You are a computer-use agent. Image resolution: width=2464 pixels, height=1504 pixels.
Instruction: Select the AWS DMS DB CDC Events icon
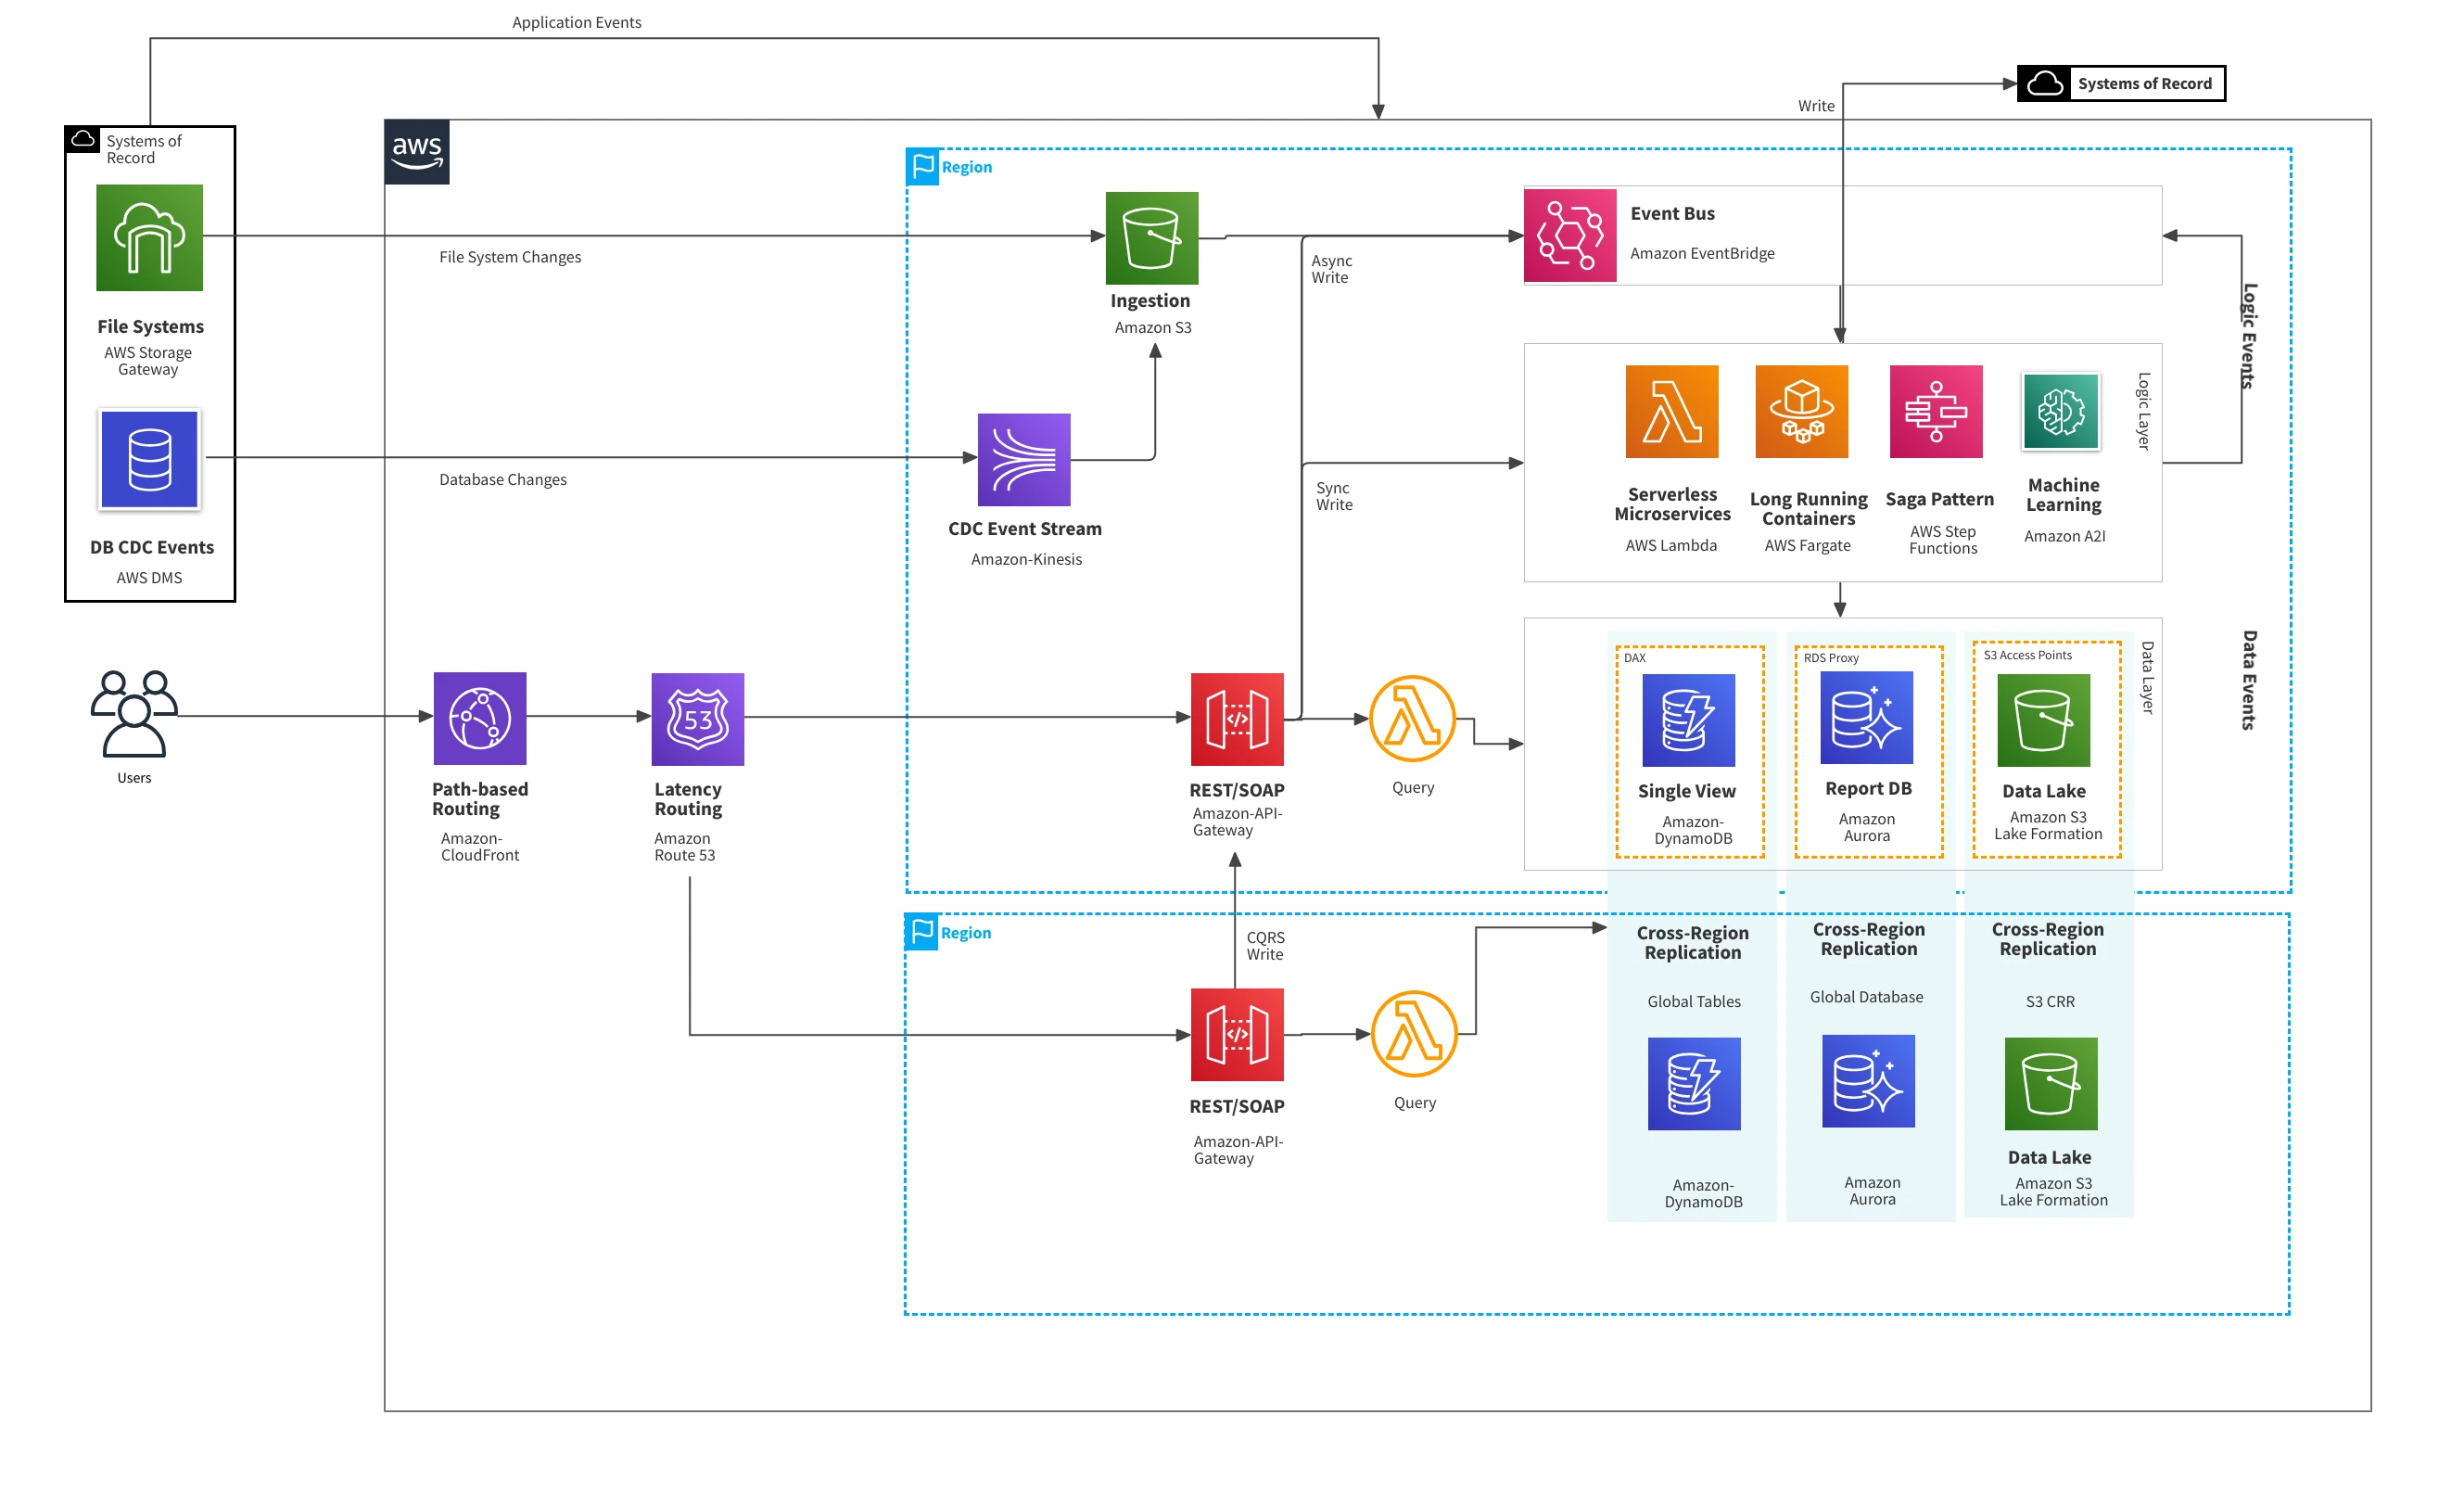(149, 459)
